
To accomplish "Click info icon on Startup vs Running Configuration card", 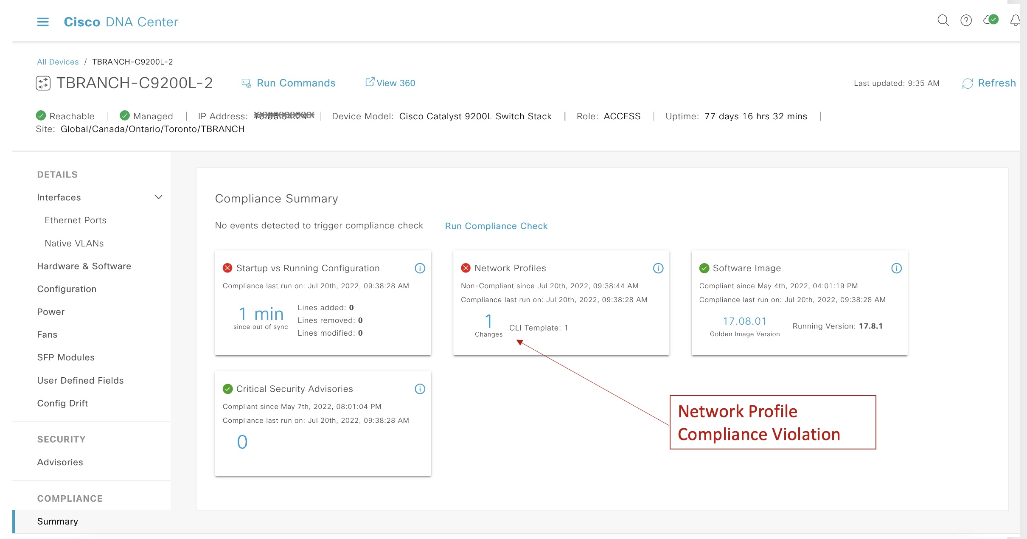I will [x=420, y=268].
